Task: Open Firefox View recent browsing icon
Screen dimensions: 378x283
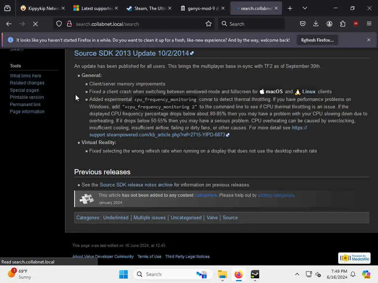Action: 7,8
